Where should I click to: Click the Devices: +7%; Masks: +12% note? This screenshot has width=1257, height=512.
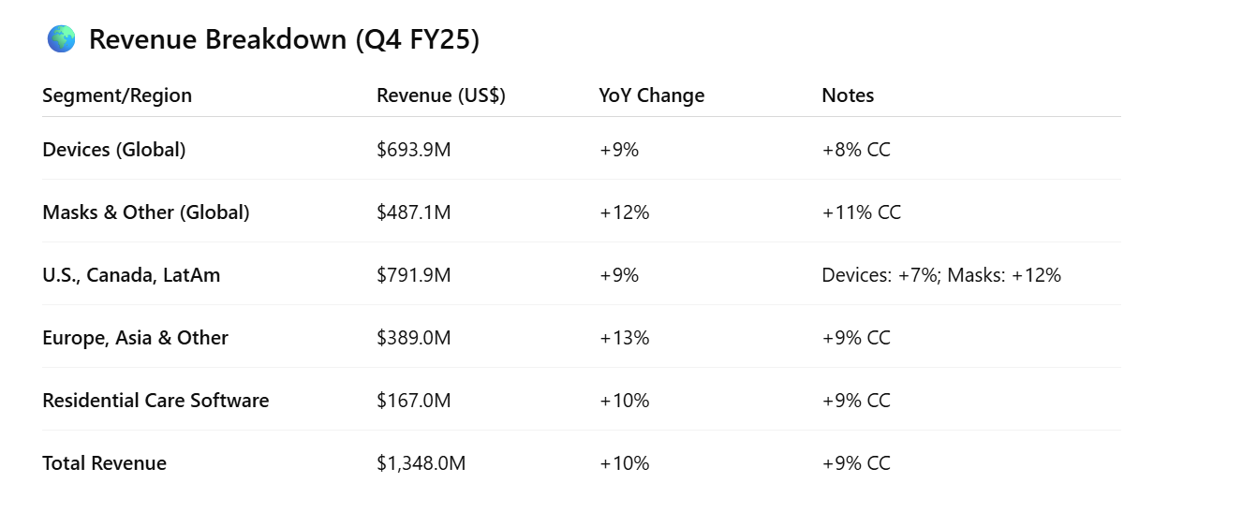(940, 275)
